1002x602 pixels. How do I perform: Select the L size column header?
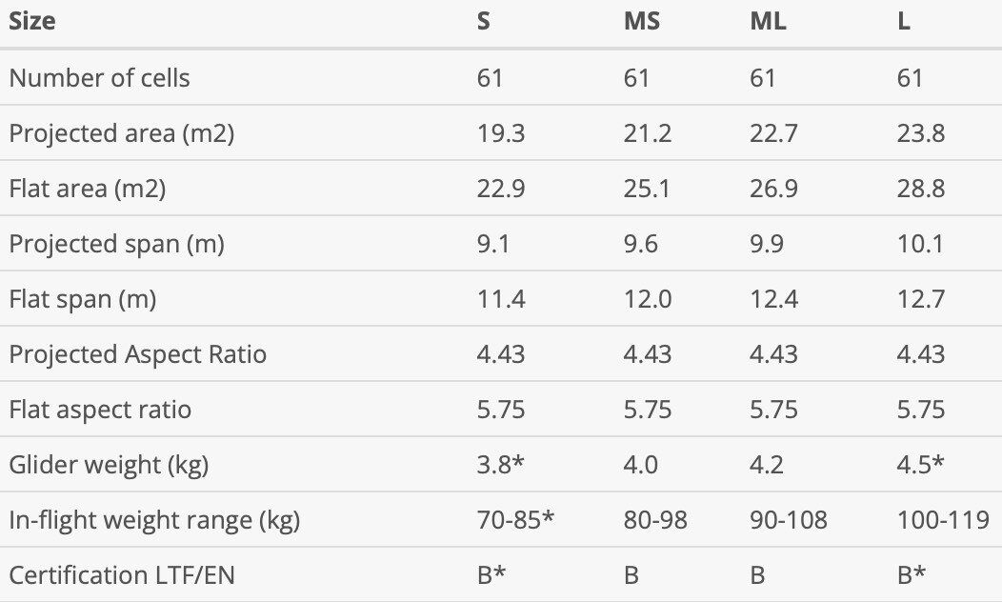tap(904, 21)
